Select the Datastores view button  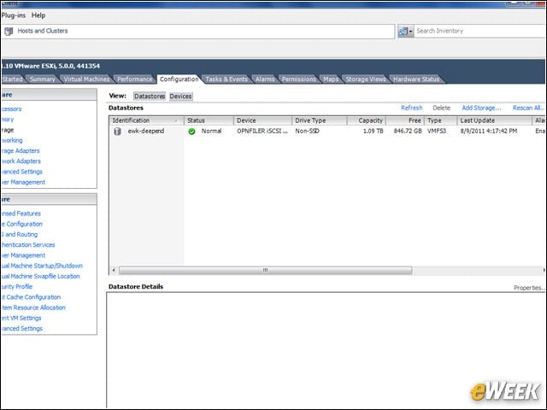pos(150,97)
